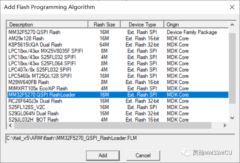Select the K8P5615UQA Dual Flash row
The width and height of the screenshot is (240, 163).
click(x=118, y=45)
